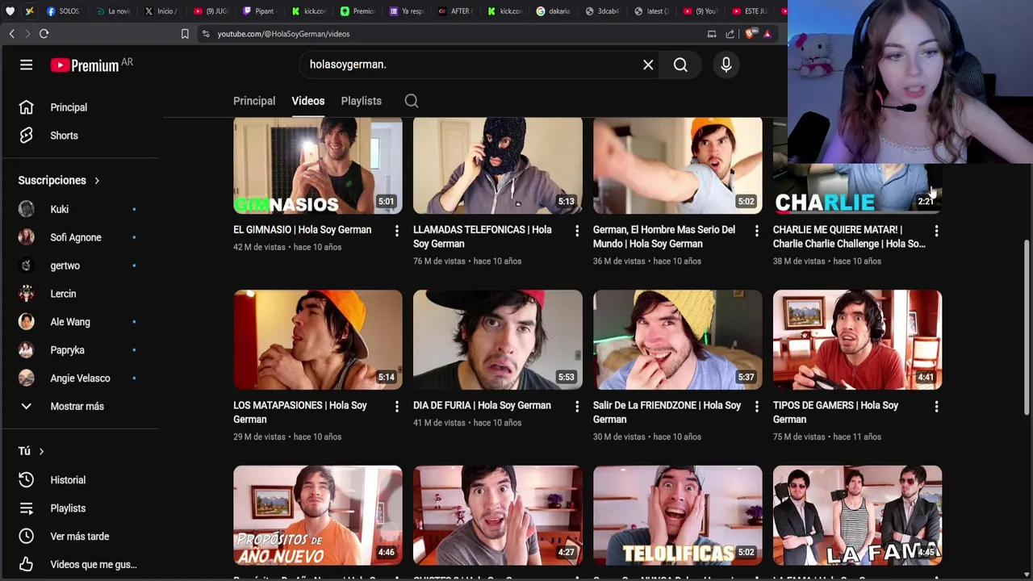Bookmark this page
Image resolution: width=1033 pixels, height=581 pixels.
coord(185,34)
